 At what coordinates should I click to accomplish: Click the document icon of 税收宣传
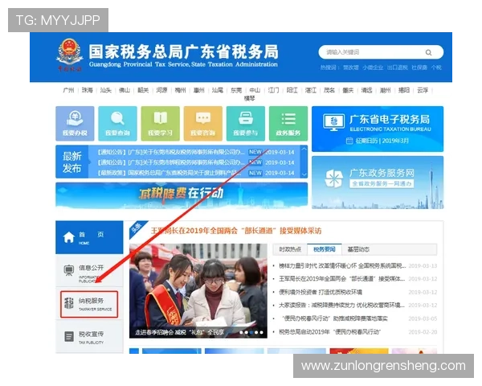(69, 336)
